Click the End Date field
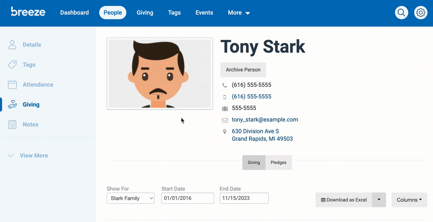The height and width of the screenshot is (222, 433). click(244, 198)
